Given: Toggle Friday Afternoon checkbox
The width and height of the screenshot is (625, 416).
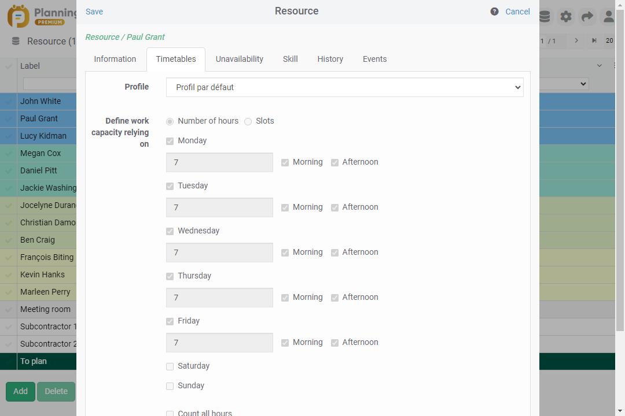Looking at the screenshot, I should (x=334, y=343).
